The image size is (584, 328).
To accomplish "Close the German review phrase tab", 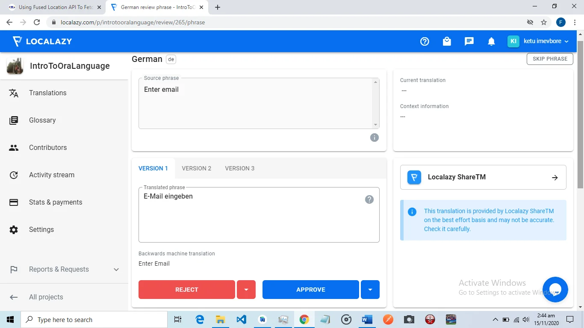I will (201, 7).
